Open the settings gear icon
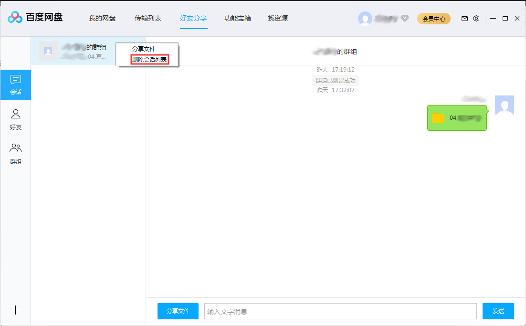 (x=476, y=18)
